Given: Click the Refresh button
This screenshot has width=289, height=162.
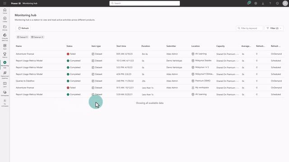Looking at the screenshot, I should 23,28.
